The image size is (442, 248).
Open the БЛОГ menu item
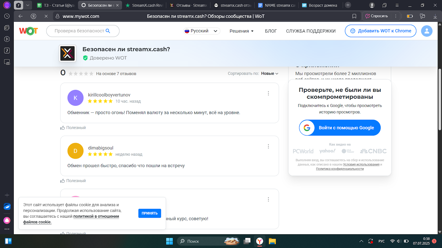pos(271,31)
